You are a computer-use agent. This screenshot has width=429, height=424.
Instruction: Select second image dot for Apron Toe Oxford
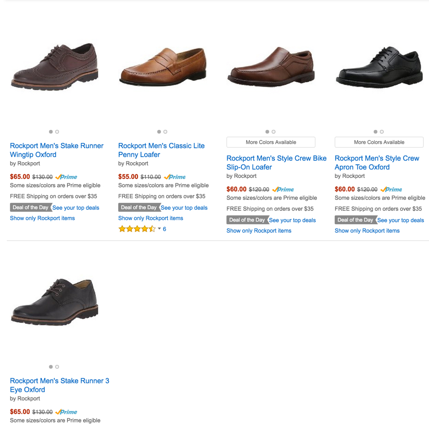[x=382, y=132]
